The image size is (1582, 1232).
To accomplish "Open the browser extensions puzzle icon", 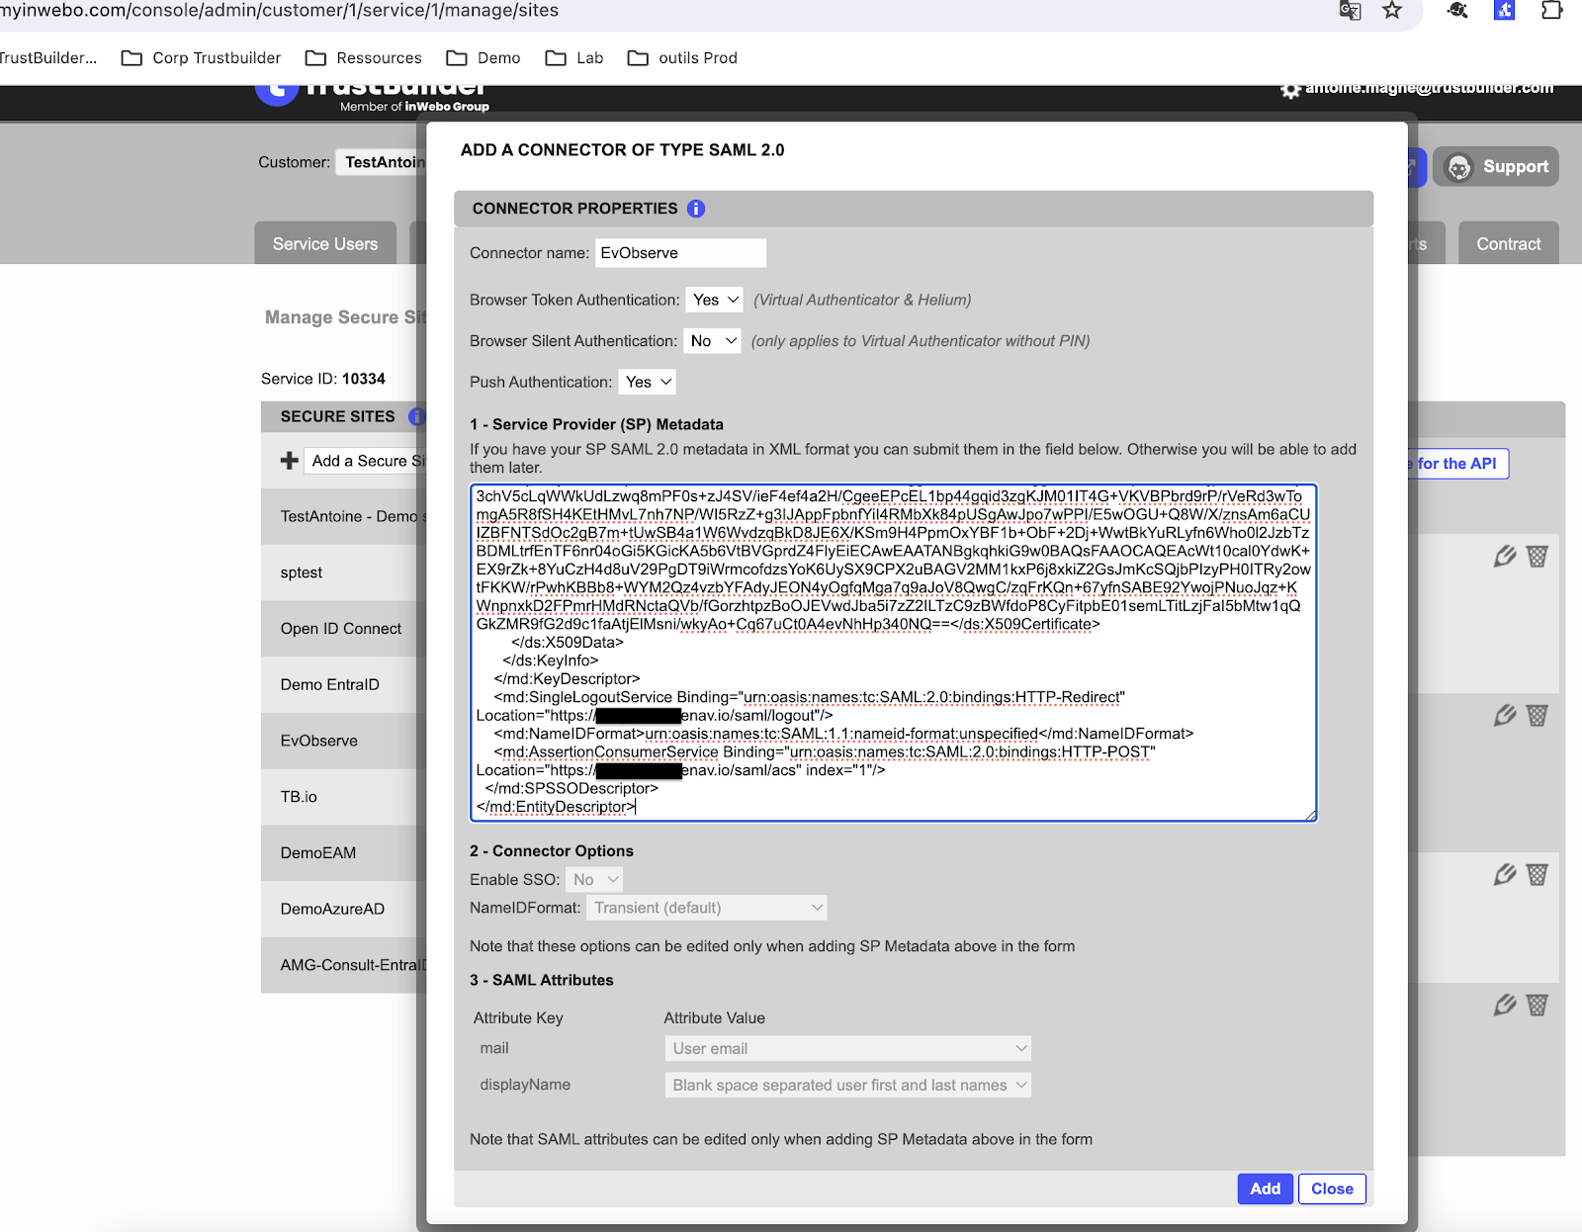I will click(x=1551, y=11).
